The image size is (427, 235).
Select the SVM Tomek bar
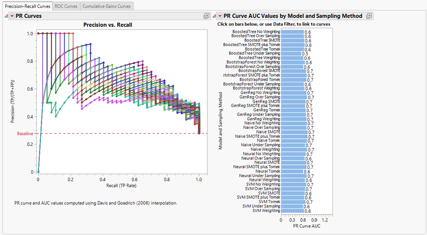tap(293, 202)
